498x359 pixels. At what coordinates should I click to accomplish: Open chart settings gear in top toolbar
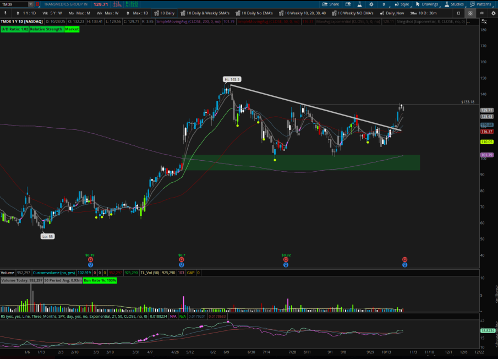click(371, 4)
